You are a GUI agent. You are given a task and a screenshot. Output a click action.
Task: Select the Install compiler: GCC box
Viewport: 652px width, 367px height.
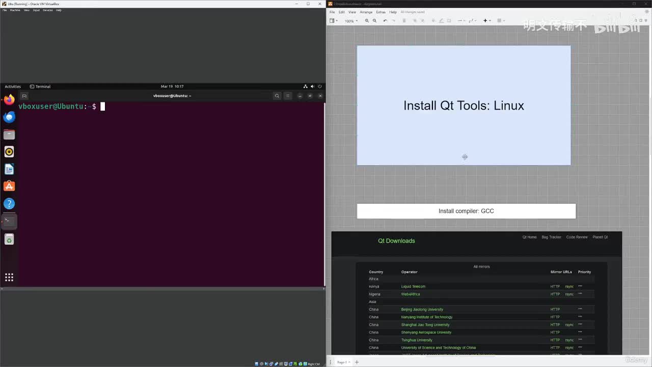466,211
